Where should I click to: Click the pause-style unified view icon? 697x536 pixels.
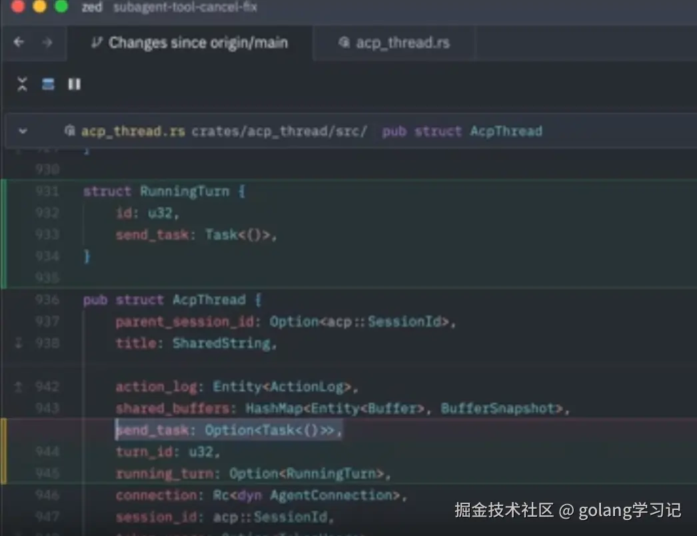(x=74, y=84)
